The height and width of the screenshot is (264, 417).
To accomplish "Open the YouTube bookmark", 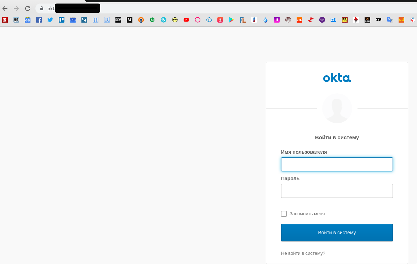I will (x=186, y=20).
